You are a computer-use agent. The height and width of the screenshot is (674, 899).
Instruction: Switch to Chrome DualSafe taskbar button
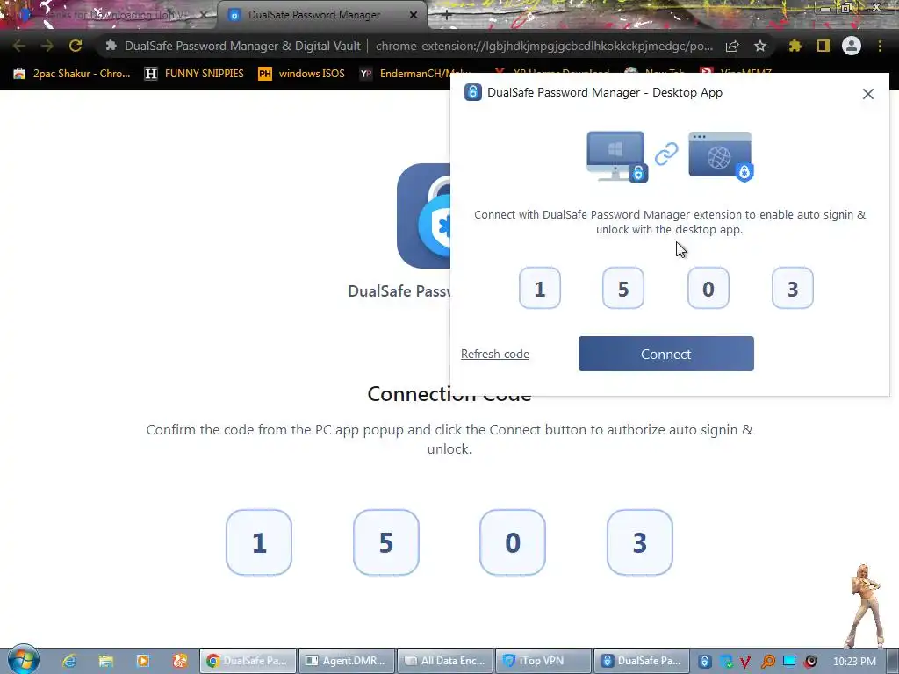click(248, 661)
